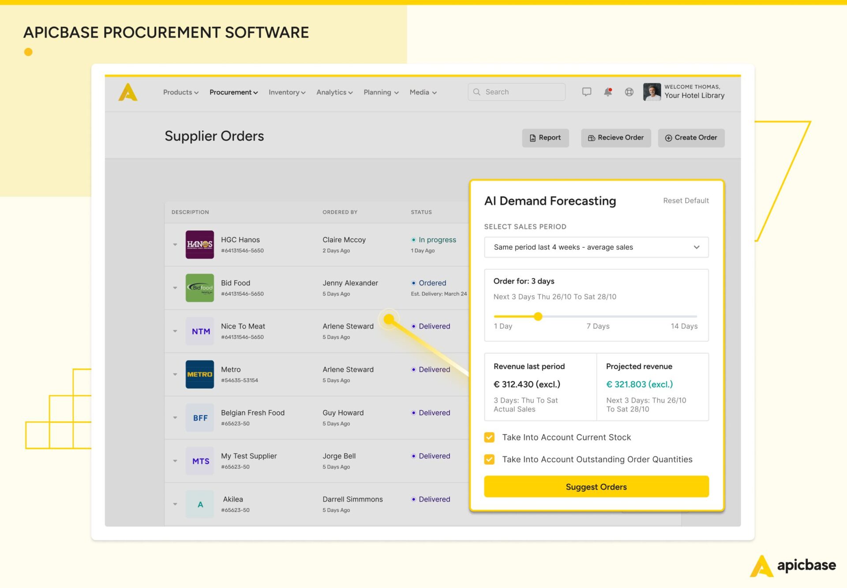Click Your Hotel Library label
The image size is (847, 588).
click(694, 96)
